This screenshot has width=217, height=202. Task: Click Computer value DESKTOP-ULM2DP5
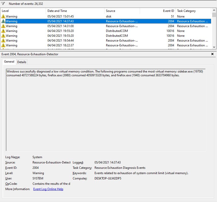[x=108, y=178]
